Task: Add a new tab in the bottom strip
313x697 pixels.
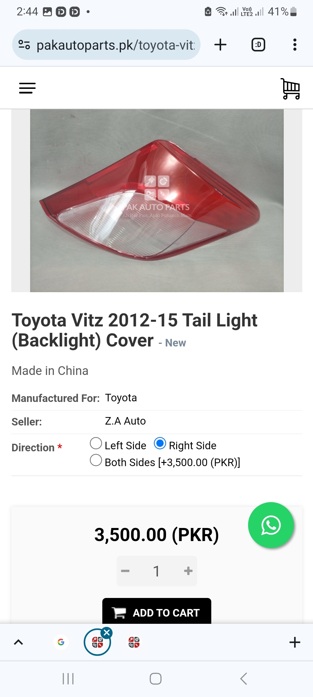Action: click(x=295, y=642)
